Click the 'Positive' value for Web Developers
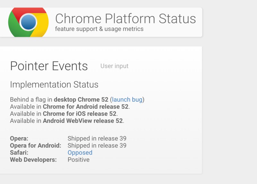 (x=79, y=160)
